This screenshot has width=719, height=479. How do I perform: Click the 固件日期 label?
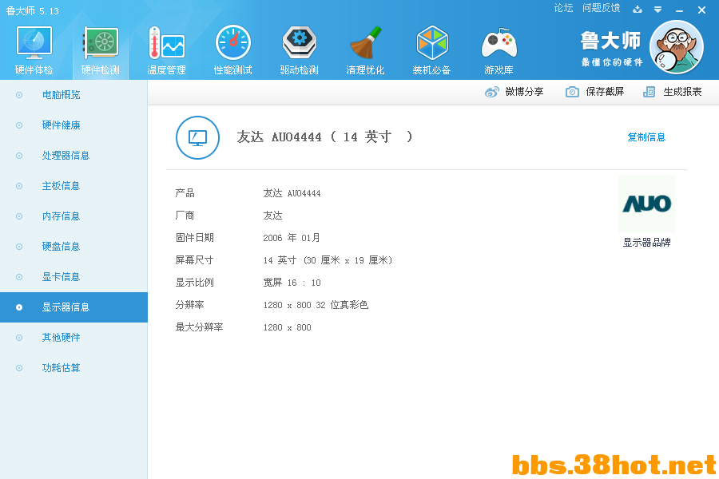coord(194,238)
